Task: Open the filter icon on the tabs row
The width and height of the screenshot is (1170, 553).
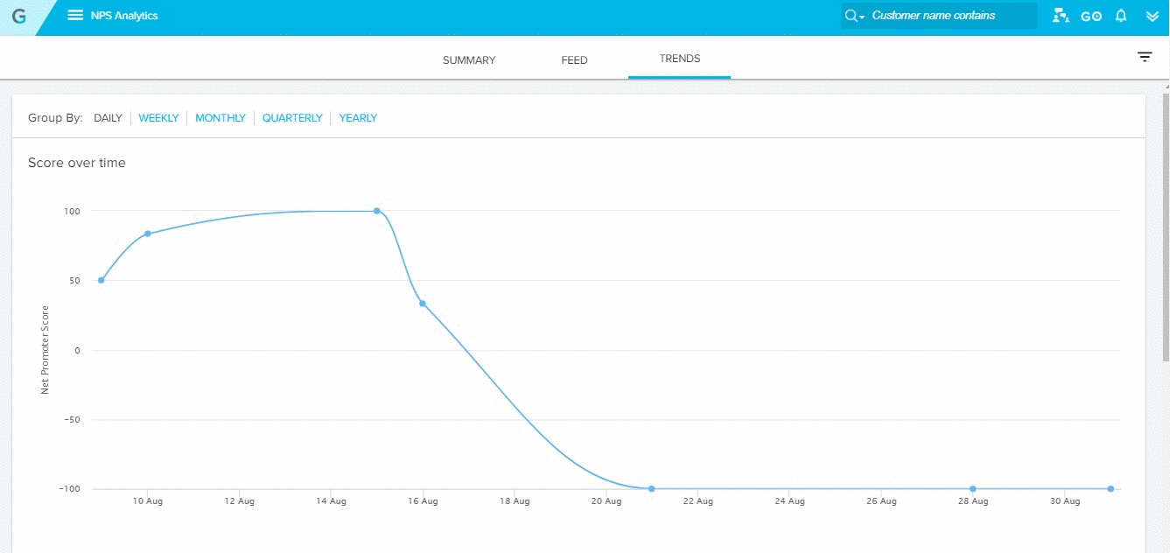Action: [1145, 57]
